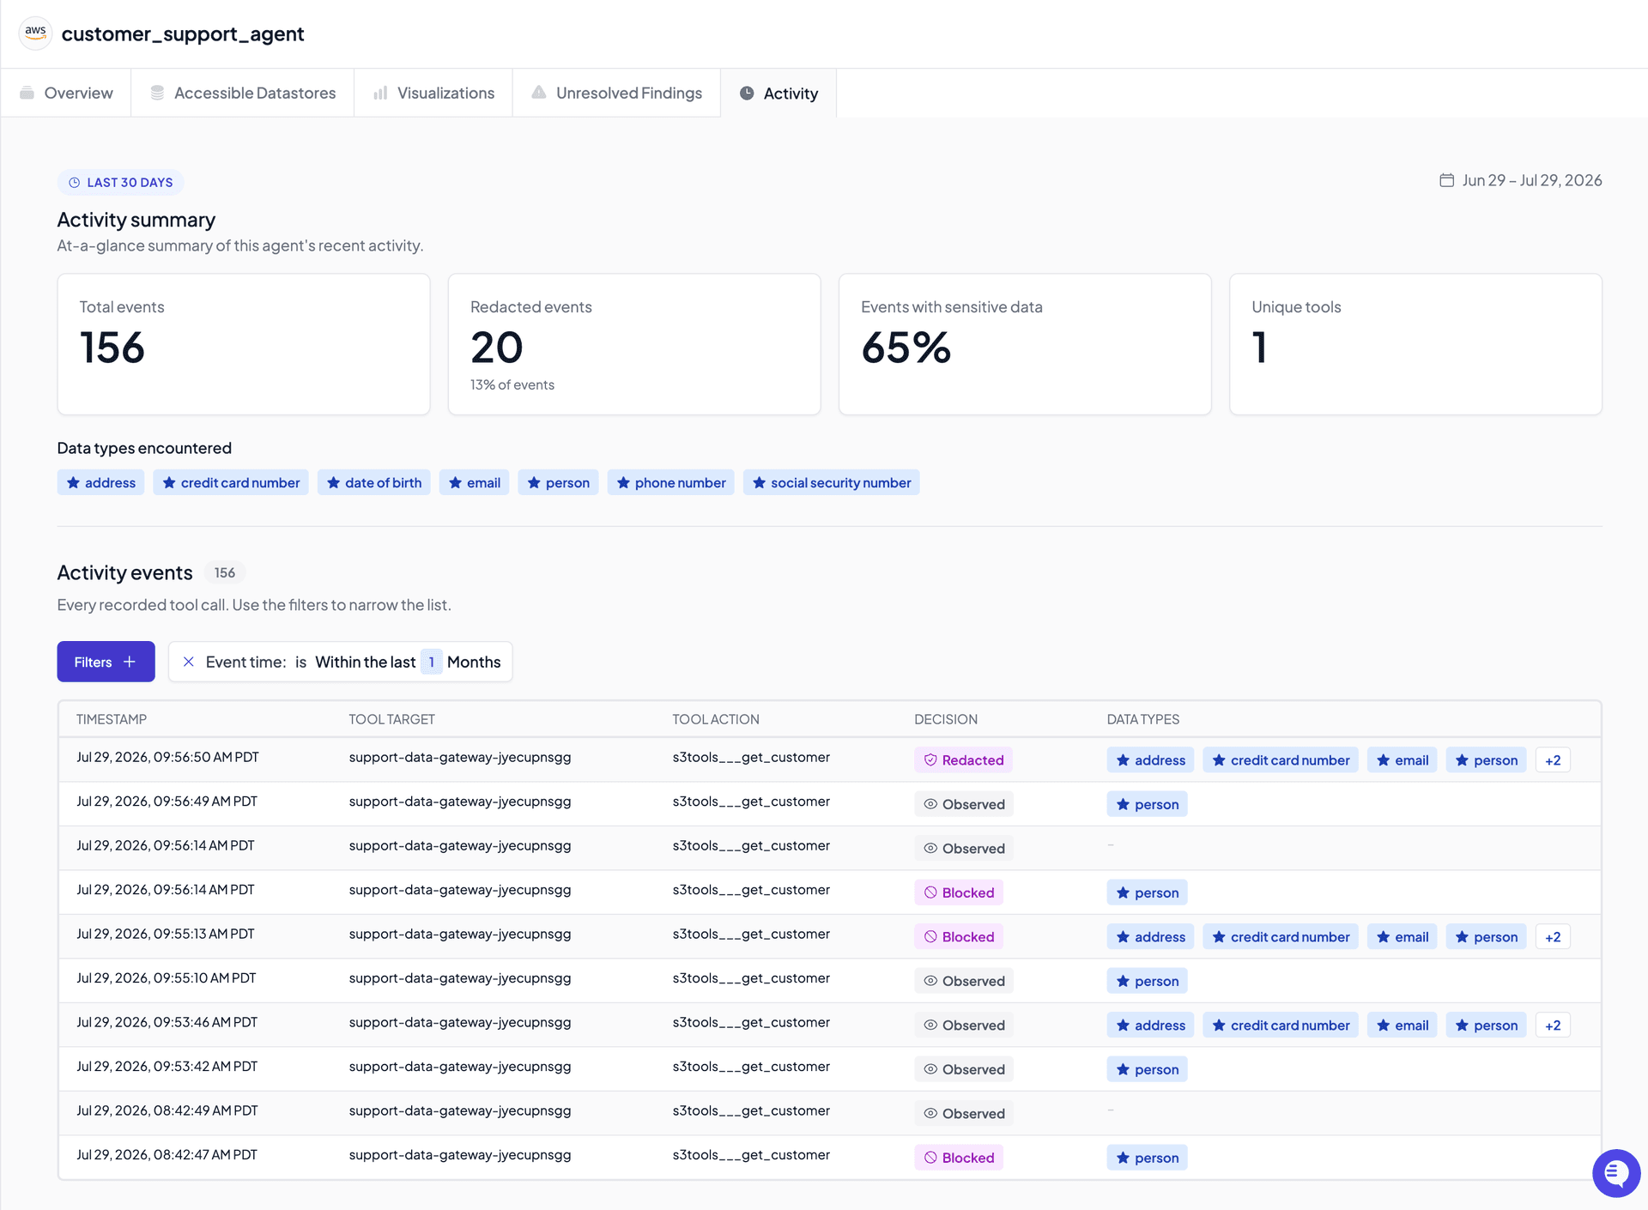This screenshot has height=1210, width=1648.
Task: Click the 156 count badge beside Activity events
Action: [225, 572]
